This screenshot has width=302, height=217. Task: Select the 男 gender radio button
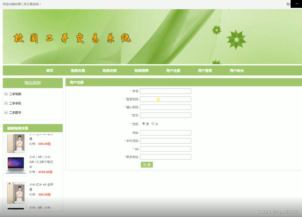[x=143, y=124]
